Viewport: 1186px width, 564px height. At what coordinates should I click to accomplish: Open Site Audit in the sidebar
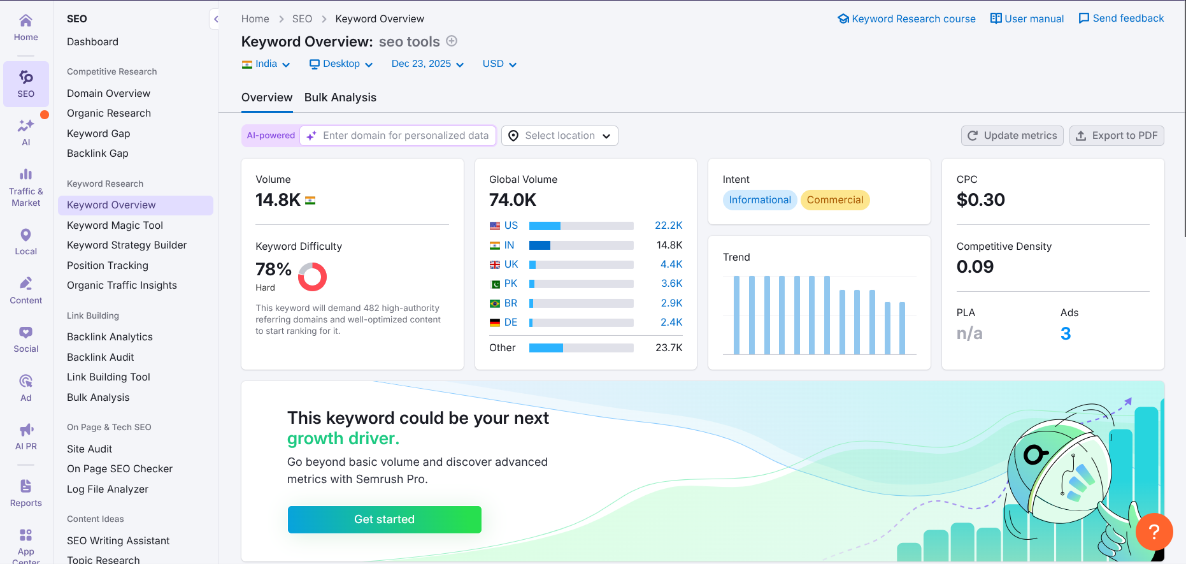(x=90, y=449)
